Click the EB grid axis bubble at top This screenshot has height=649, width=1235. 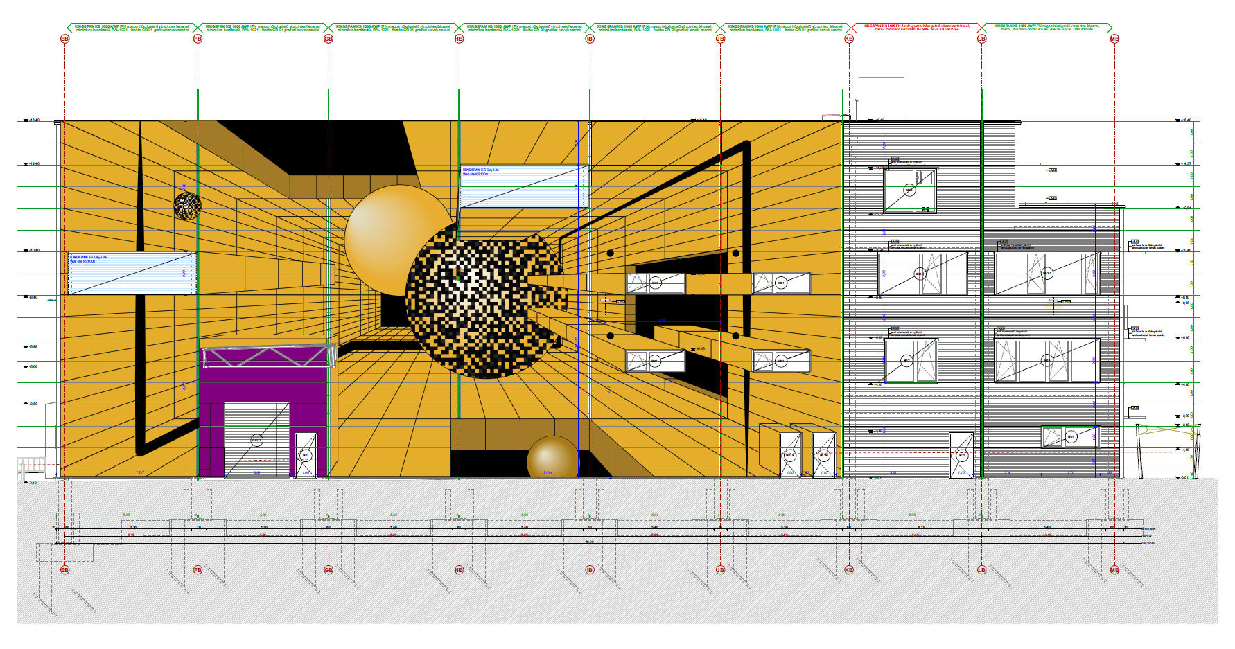(x=65, y=39)
